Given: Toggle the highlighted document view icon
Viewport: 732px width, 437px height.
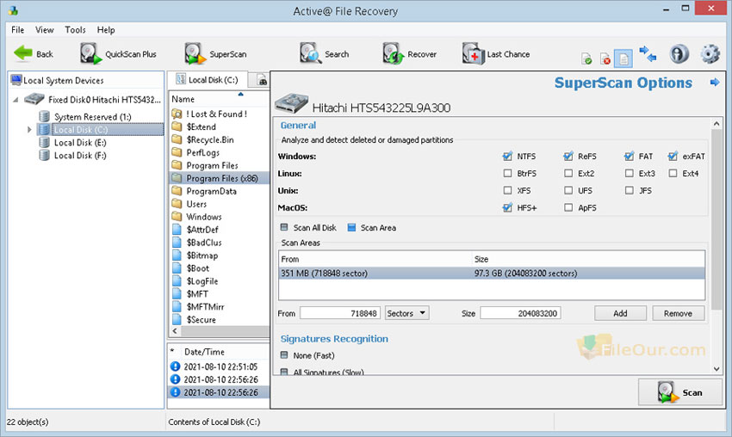Looking at the screenshot, I should pyautogui.click(x=623, y=58).
